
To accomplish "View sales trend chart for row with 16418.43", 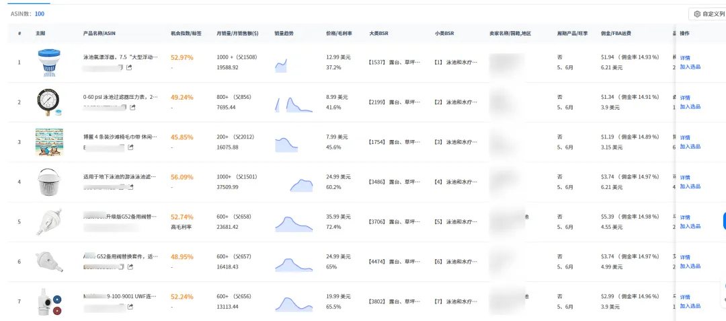I will 294,264.
